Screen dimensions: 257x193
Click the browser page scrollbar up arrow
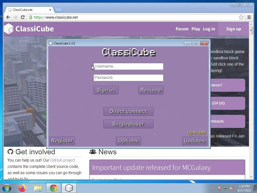pos(251,24)
